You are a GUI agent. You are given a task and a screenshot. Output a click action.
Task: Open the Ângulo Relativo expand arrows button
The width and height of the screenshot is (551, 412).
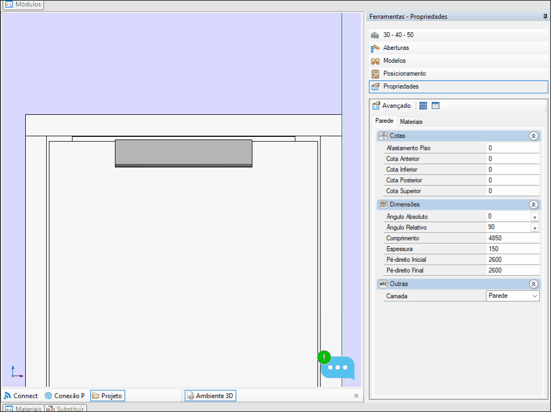click(534, 228)
